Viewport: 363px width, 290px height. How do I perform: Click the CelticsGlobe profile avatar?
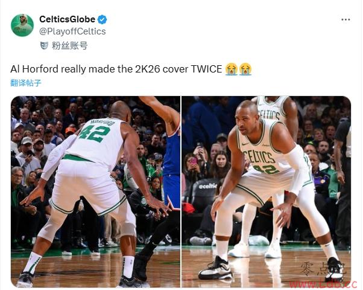point(22,25)
